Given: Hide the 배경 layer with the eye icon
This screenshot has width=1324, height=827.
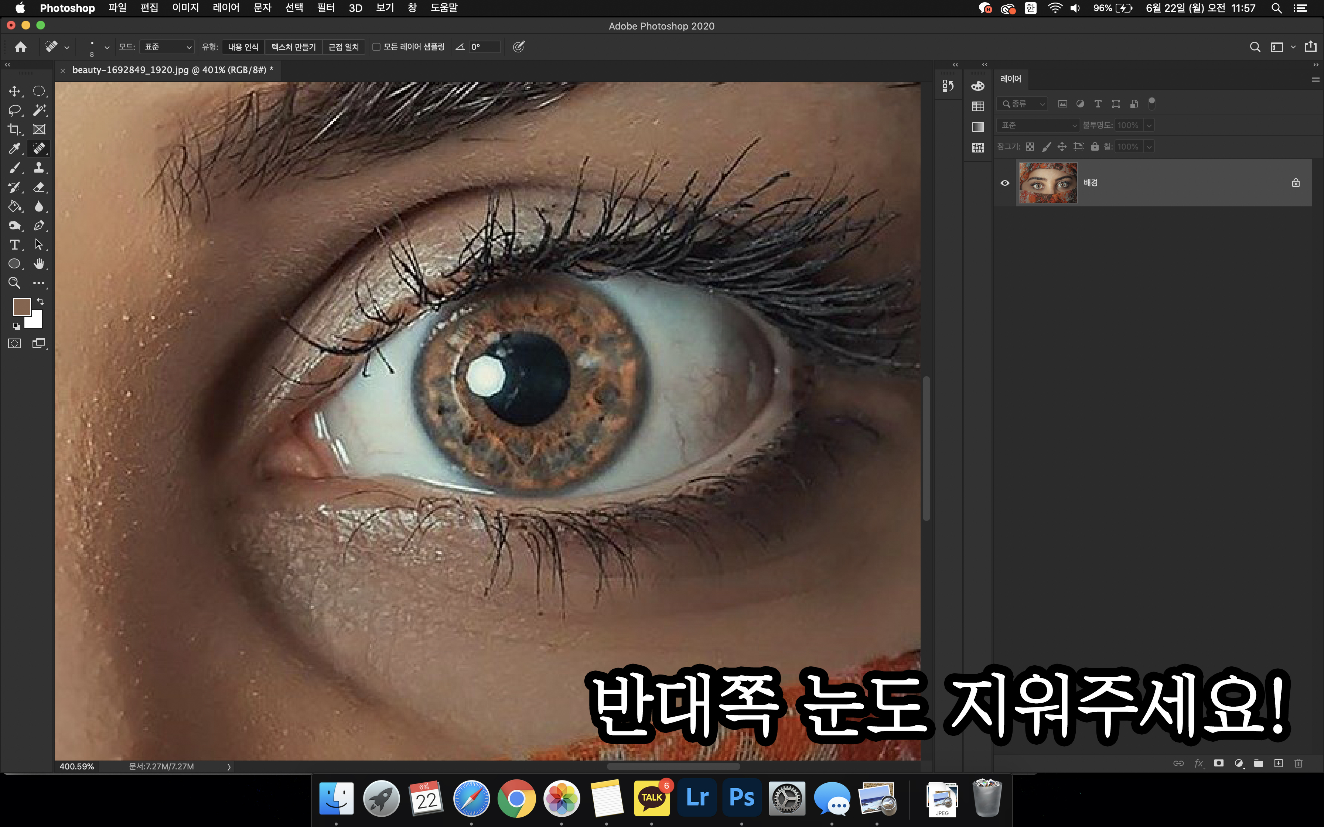Looking at the screenshot, I should point(1004,183).
